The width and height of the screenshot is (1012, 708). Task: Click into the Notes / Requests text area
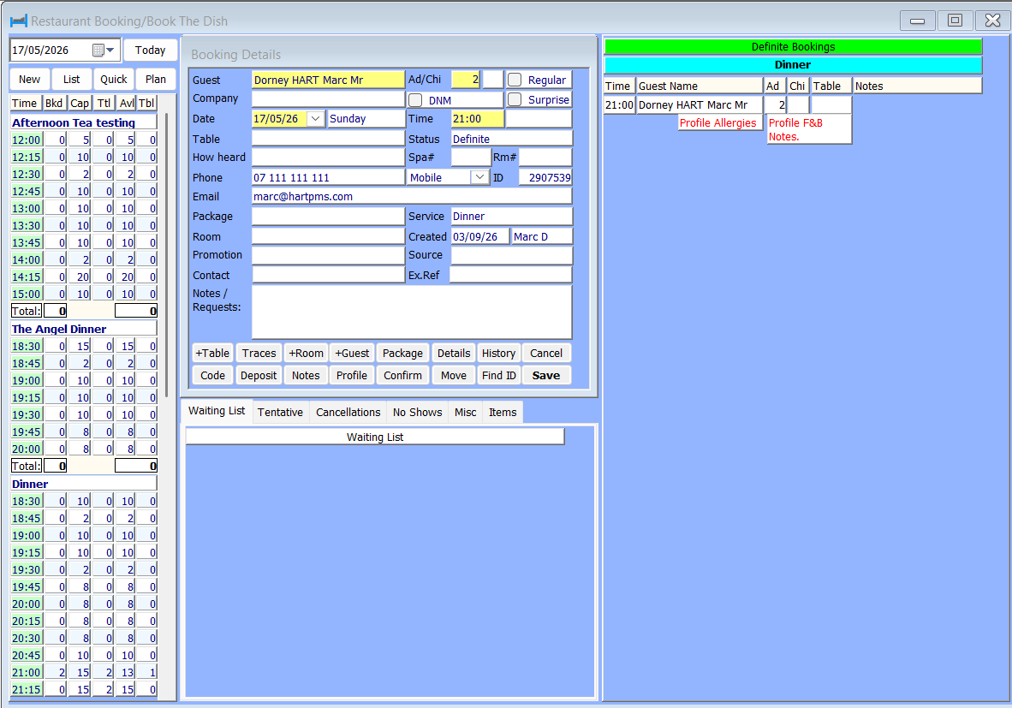click(x=412, y=312)
